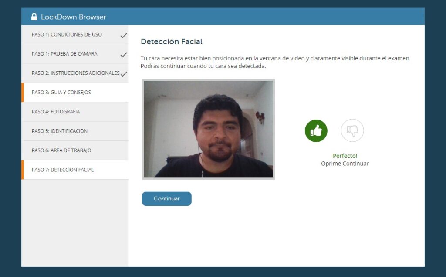Jump to Paso 6: Area de Trabajo

click(61, 150)
